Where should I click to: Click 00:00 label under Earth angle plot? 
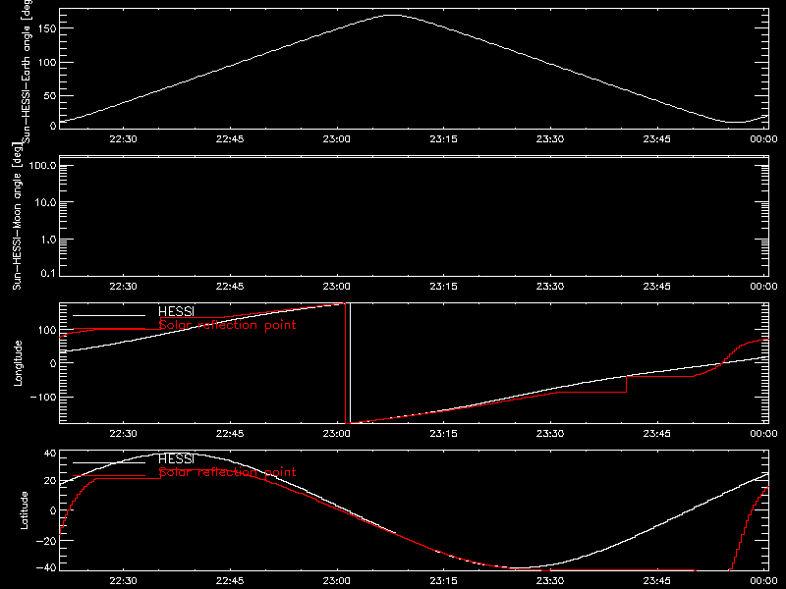[763, 138]
